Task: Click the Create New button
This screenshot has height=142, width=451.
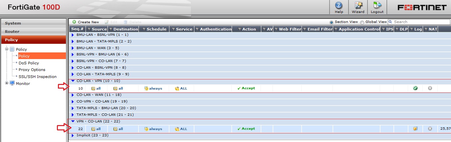Action: (86, 22)
